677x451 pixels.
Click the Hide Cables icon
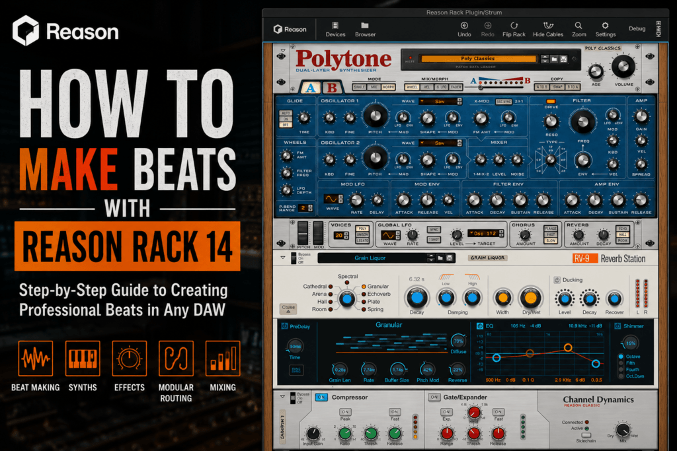click(x=548, y=26)
